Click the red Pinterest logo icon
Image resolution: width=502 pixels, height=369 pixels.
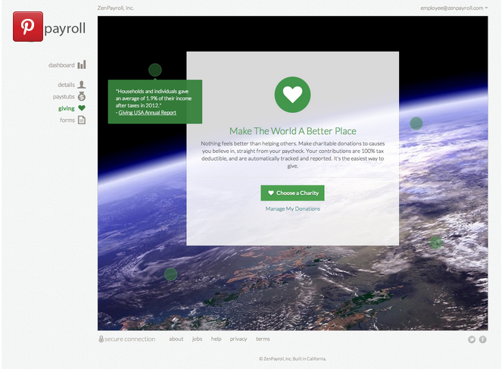pos(28,27)
